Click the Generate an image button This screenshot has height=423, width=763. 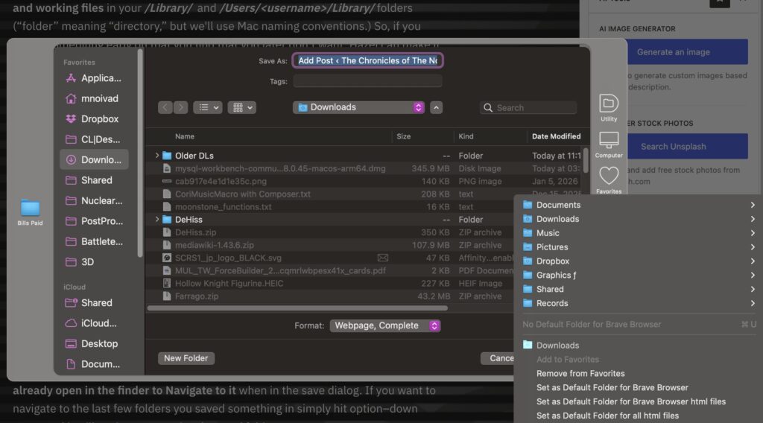(673, 52)
